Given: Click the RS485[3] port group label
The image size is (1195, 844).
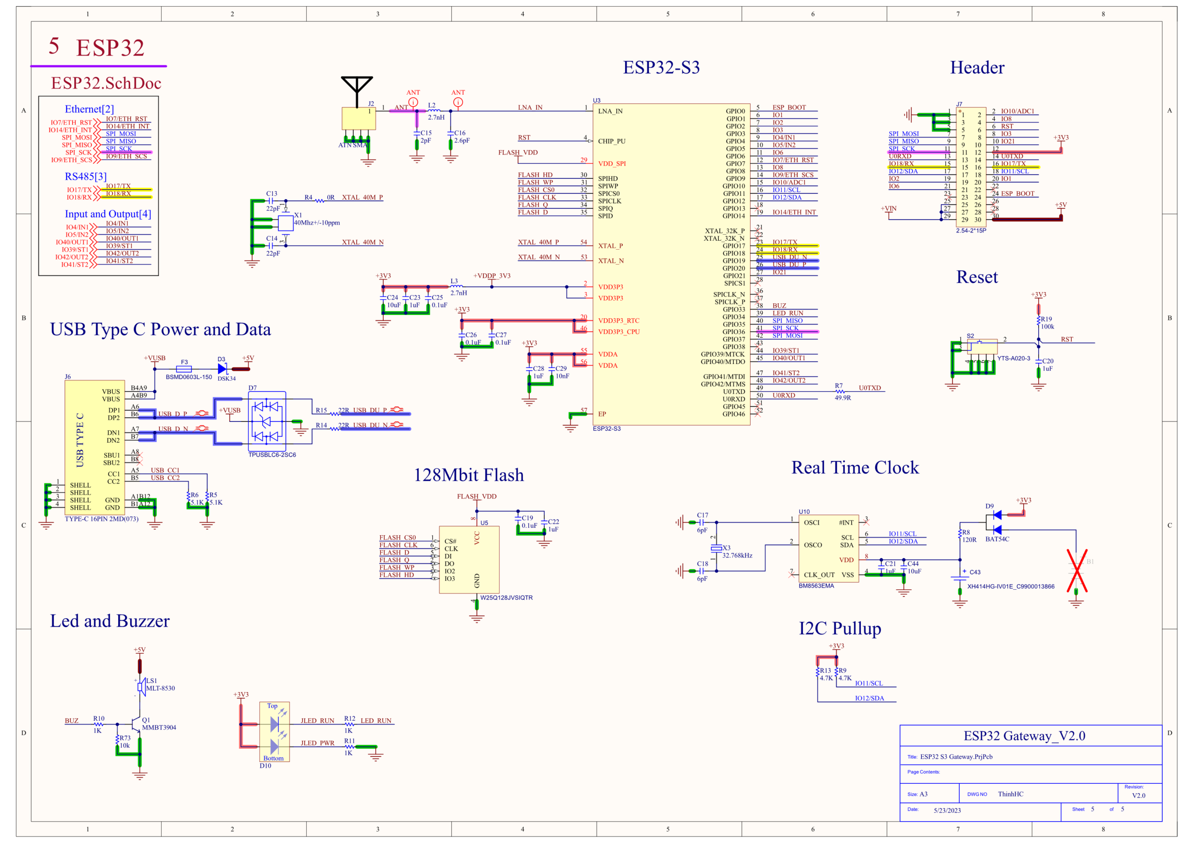Looking at the screenshot, I should pos(85,176).
